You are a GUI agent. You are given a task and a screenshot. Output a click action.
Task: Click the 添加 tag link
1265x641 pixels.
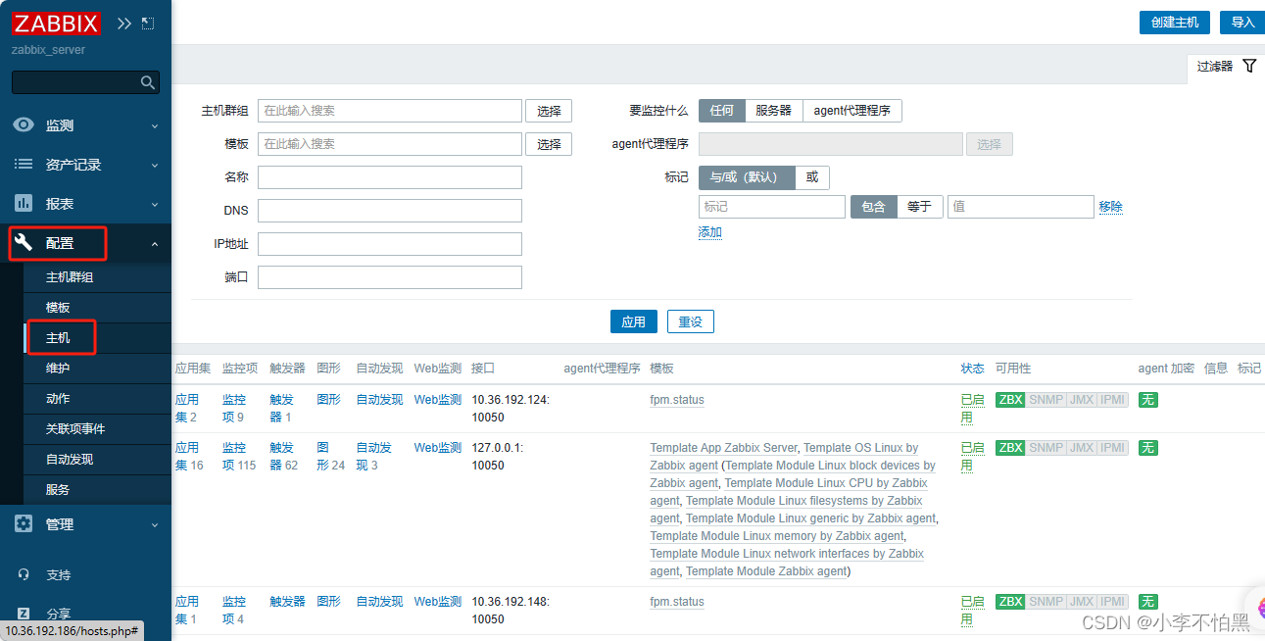710,232
